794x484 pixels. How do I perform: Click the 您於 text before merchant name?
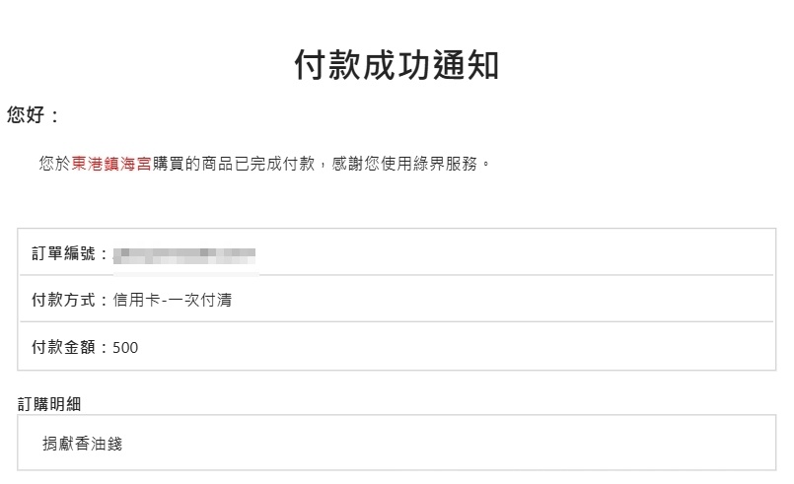[x=54, y=164]
